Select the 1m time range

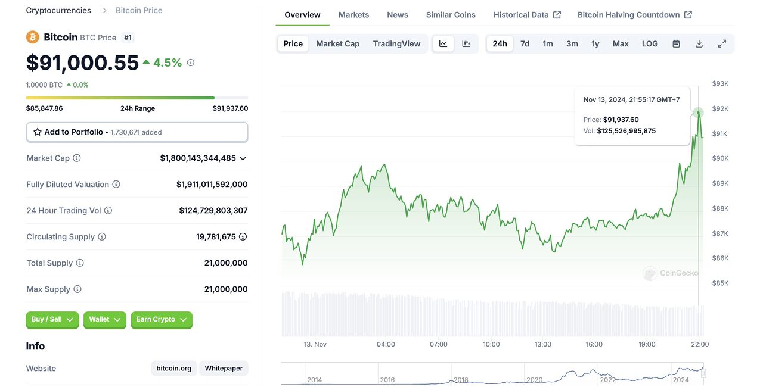coord(548,43)
